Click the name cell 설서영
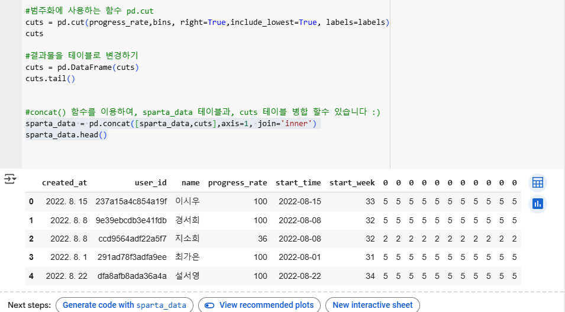This screenshot has width=565, height=312. [188, 276]
